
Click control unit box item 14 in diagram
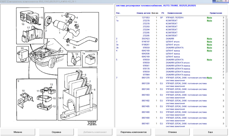coord(77,94)
